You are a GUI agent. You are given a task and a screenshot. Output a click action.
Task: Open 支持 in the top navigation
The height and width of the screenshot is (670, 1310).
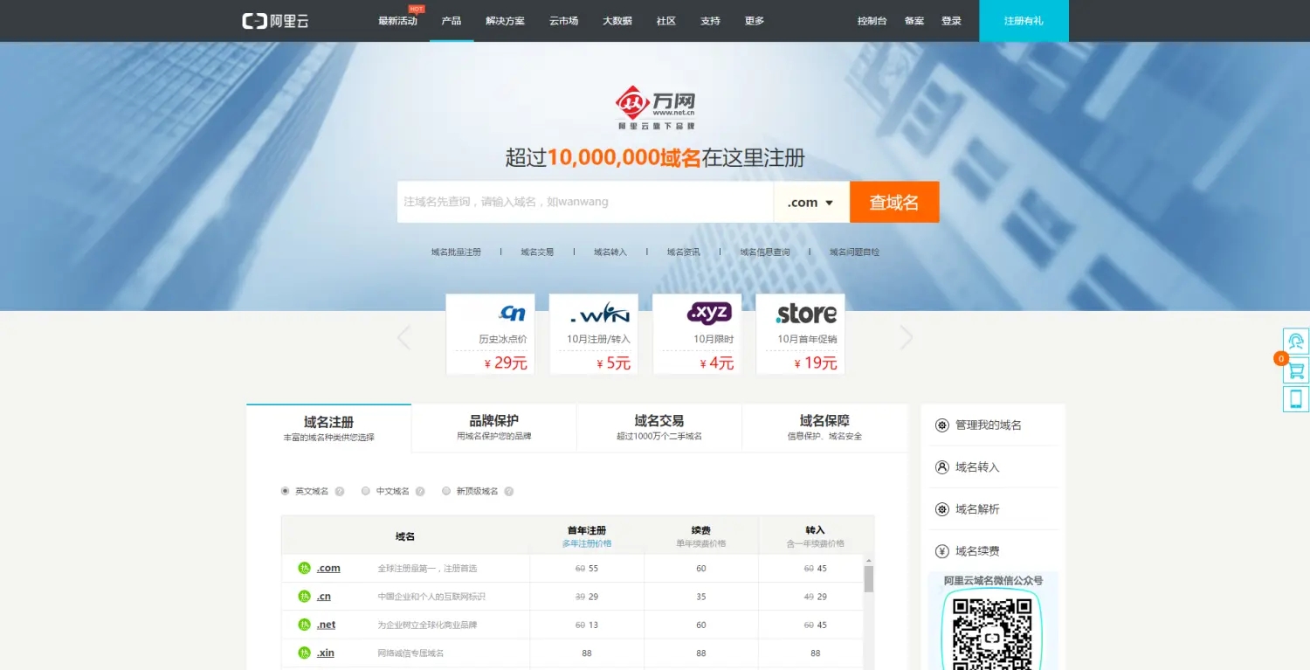[x=711, y=21]
